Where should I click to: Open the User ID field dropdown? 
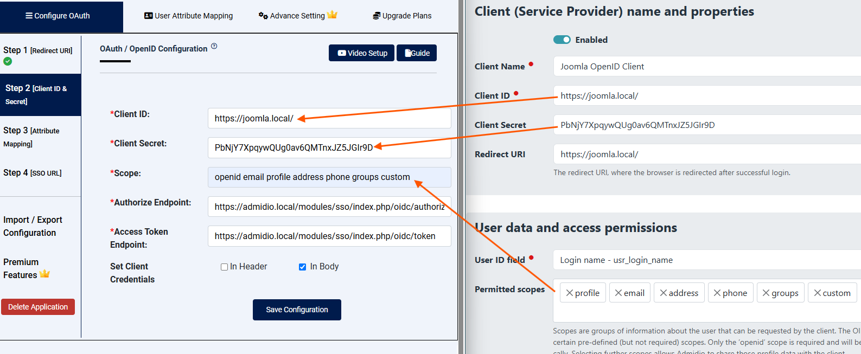[x=705, y=260]
